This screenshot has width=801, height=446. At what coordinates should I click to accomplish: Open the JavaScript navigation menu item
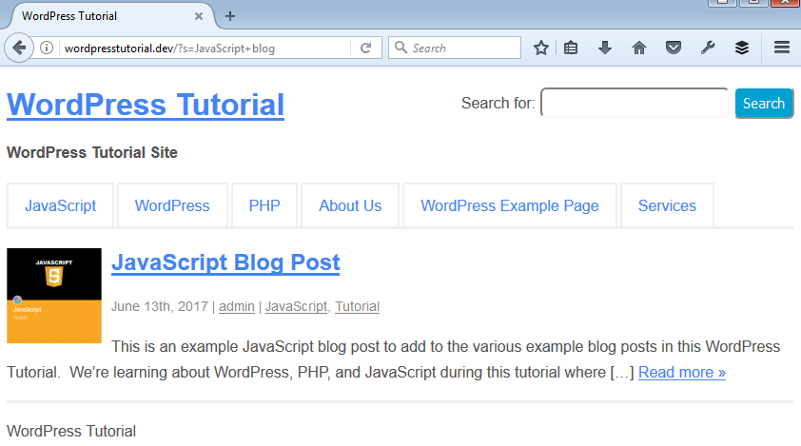point(61,205)
